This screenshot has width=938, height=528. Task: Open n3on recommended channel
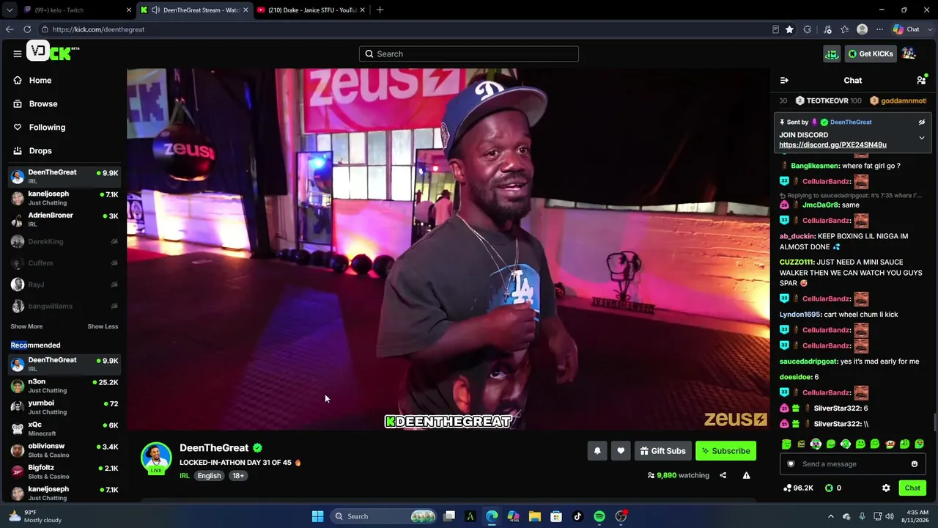click(64, 386)
